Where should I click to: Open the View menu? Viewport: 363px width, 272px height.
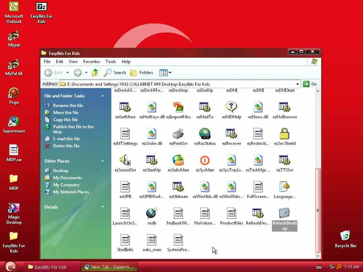[x=73, y=62]
